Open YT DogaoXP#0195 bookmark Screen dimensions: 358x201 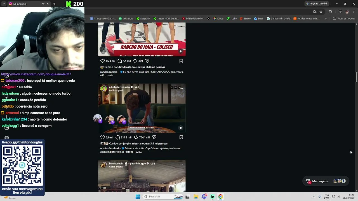pyautogui.click(x=103, y=19)
